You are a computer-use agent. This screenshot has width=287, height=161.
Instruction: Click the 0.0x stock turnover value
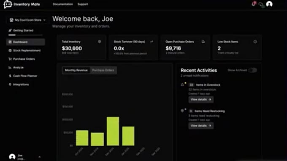tap(119, 48)
